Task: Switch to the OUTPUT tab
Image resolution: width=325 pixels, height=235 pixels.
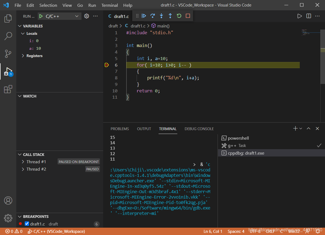Action: 144,129
